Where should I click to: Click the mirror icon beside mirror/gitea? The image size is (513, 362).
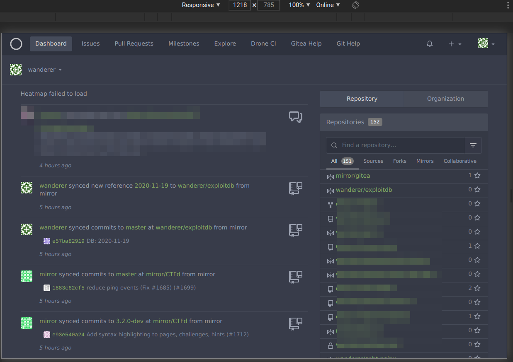coord(330,176)
